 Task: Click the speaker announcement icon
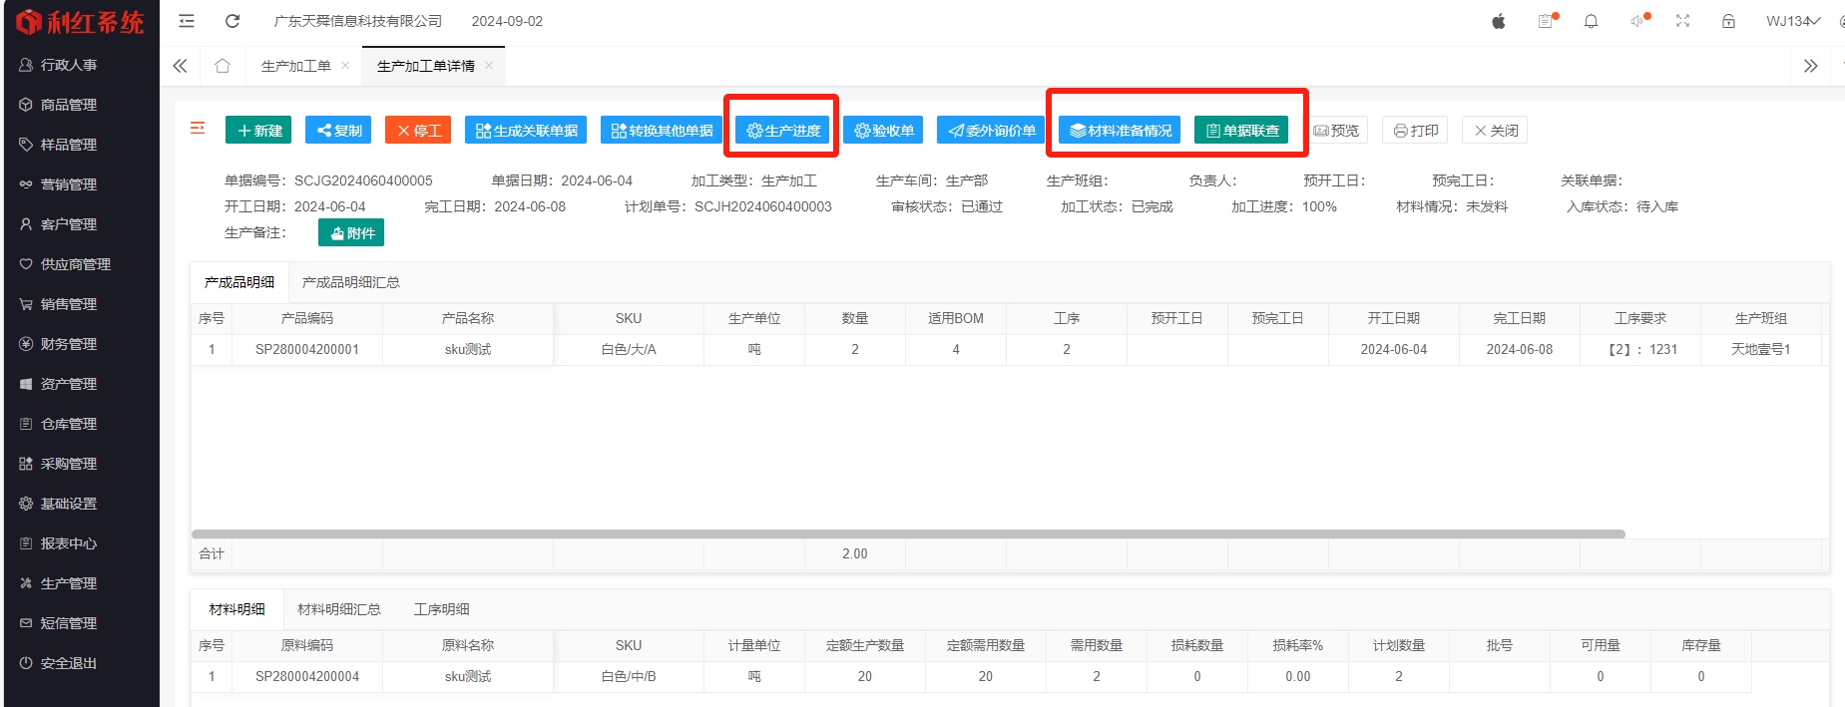[x=1637, y=21]
